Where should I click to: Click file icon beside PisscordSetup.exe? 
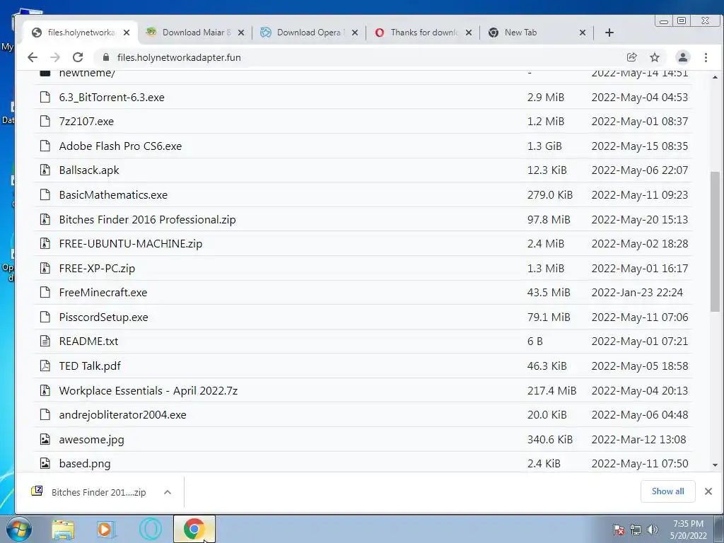point(45,317)
